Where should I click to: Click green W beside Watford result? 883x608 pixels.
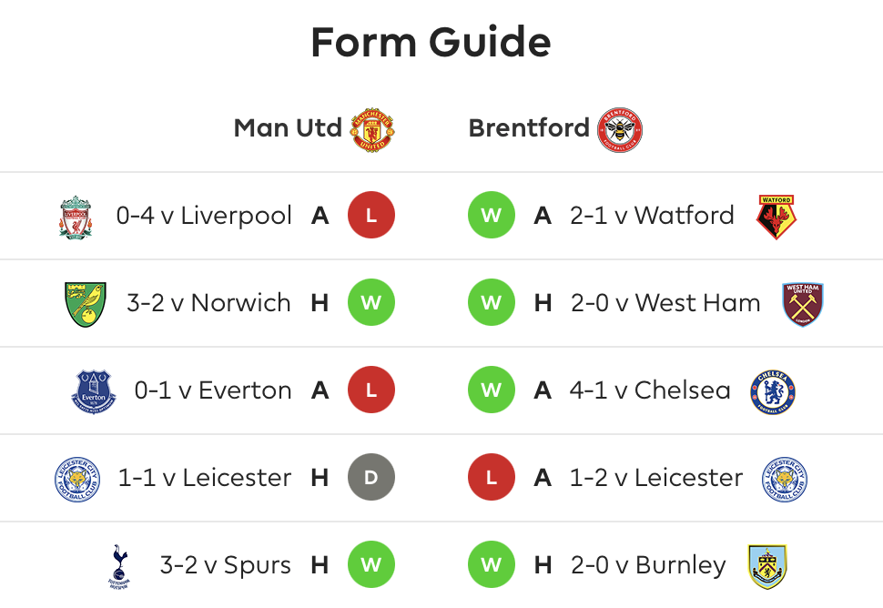[x=492, y=215]
